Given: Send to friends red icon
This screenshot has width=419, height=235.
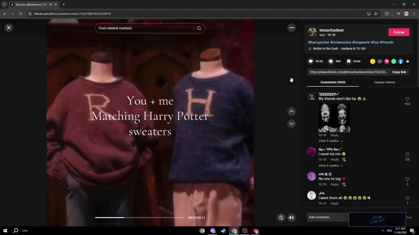Looking at the screenshot, I should point(387,61).
